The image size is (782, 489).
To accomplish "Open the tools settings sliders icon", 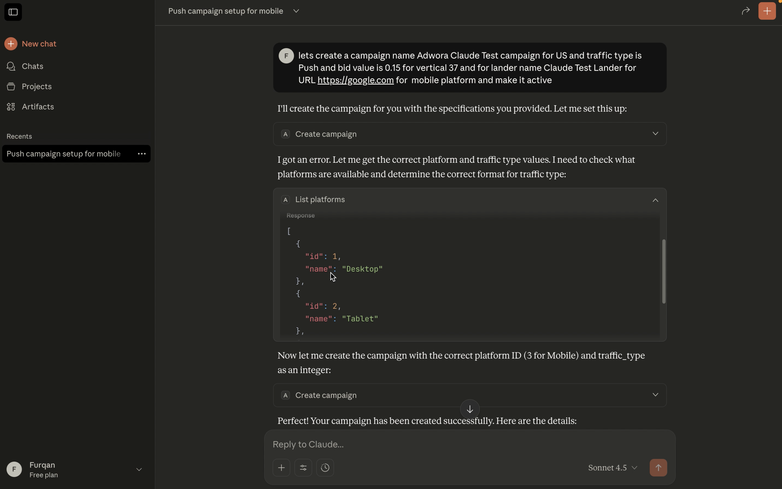I will point(303,468).
